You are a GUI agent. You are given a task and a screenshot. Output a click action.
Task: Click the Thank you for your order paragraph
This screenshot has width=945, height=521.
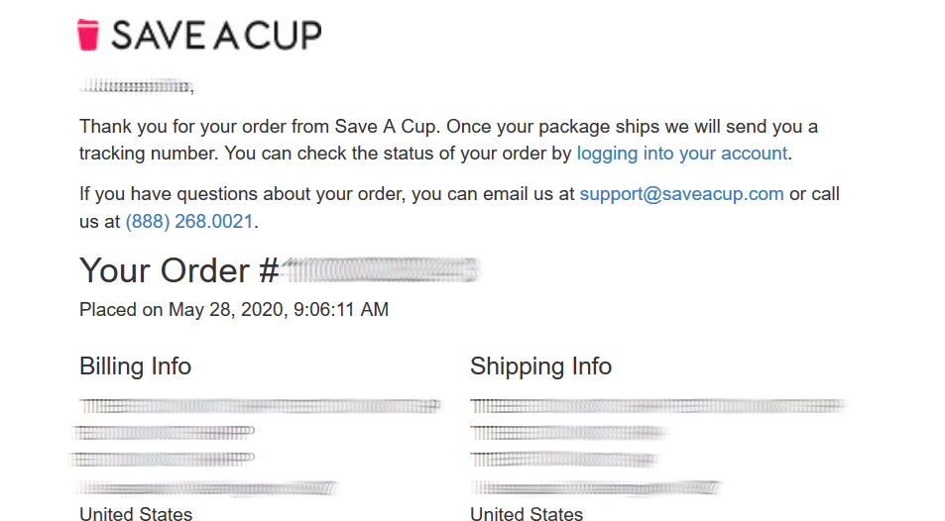pos(448,140)
